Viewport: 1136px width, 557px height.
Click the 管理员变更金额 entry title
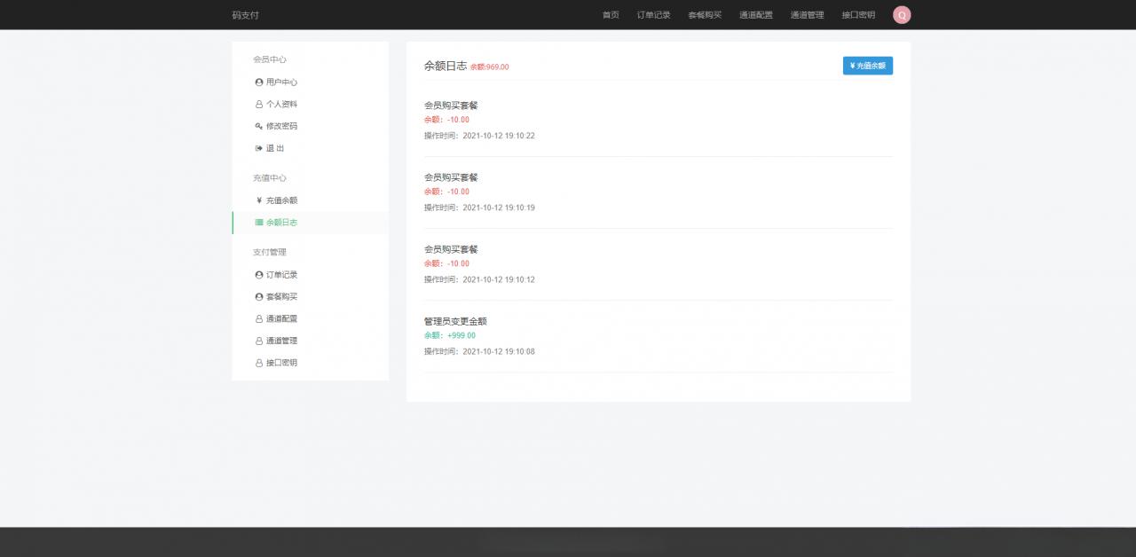(455, 321)
